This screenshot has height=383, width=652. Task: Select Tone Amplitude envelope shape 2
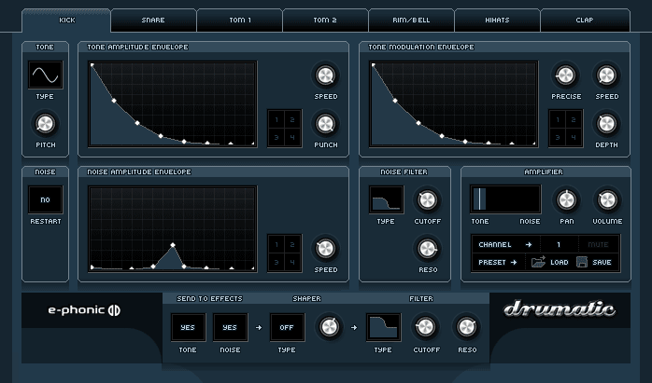(292, 120)
